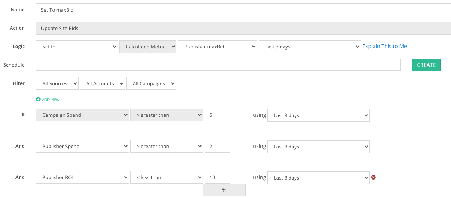Click the Publisher ROI value field showing 10
This screenshot has width=451, height=198.
click(x=217, y=178)
